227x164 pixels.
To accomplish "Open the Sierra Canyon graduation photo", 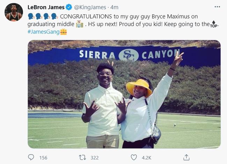I will coord(124,94).
